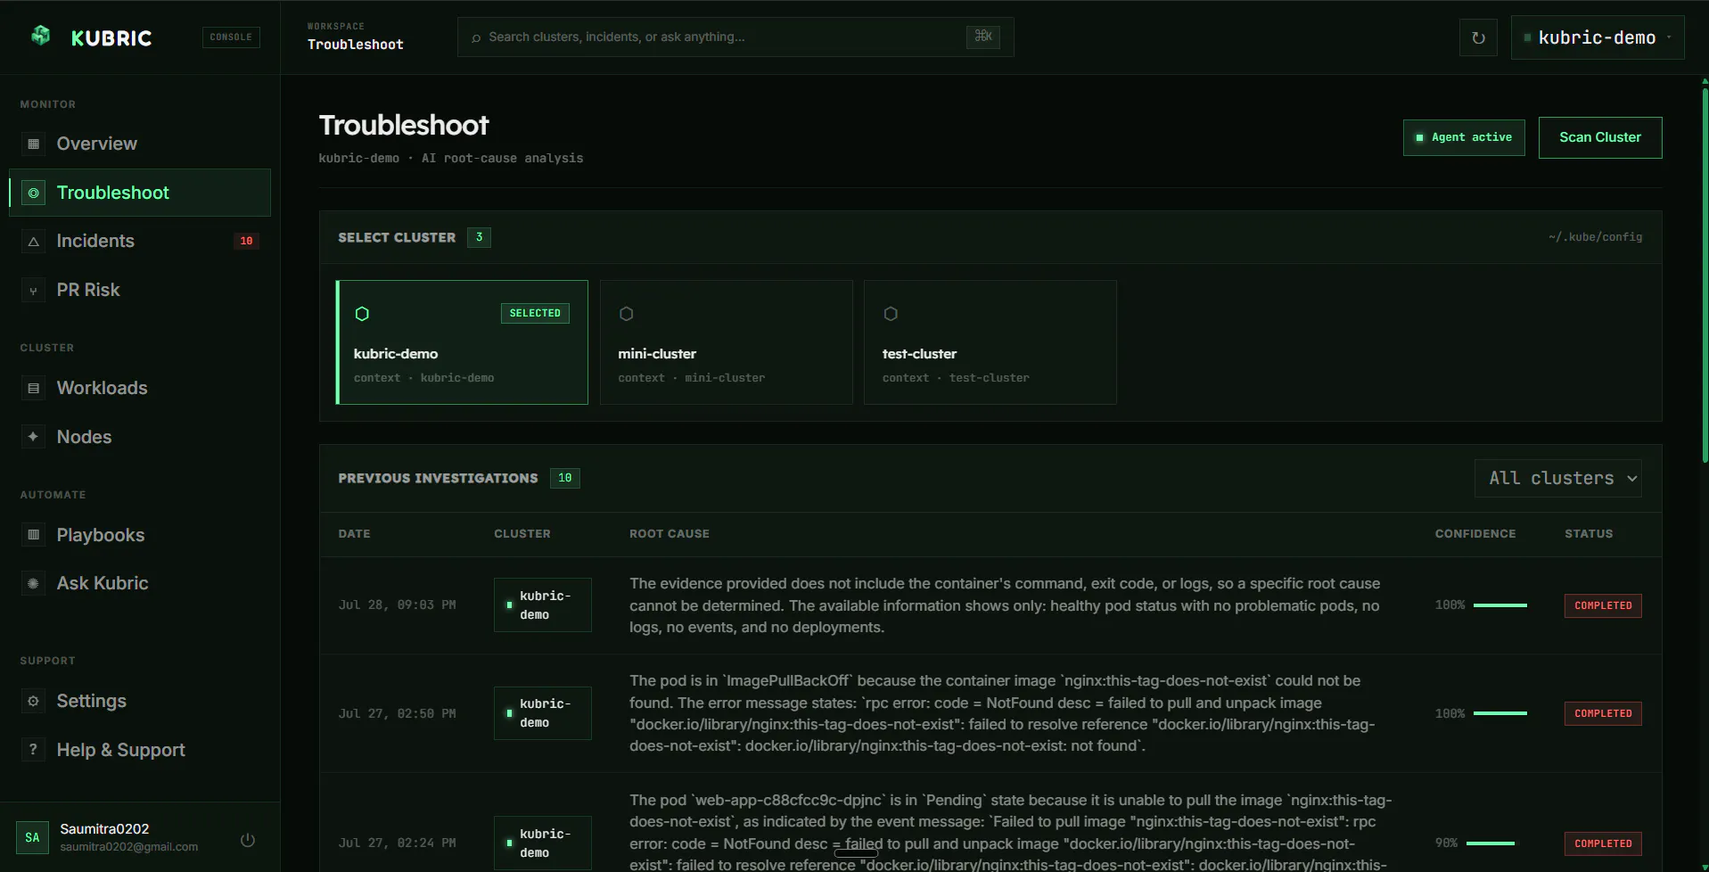Click the Troubleshoot sidebar icon
1709x872 pixels.
[33, 193]
